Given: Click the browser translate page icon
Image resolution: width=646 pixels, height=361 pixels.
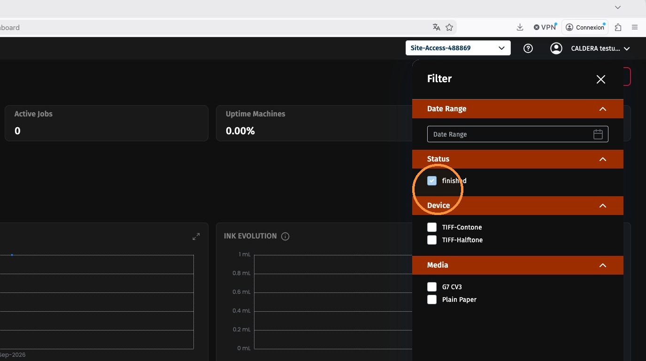Looking at the screenshot, I should coord(437,27).
